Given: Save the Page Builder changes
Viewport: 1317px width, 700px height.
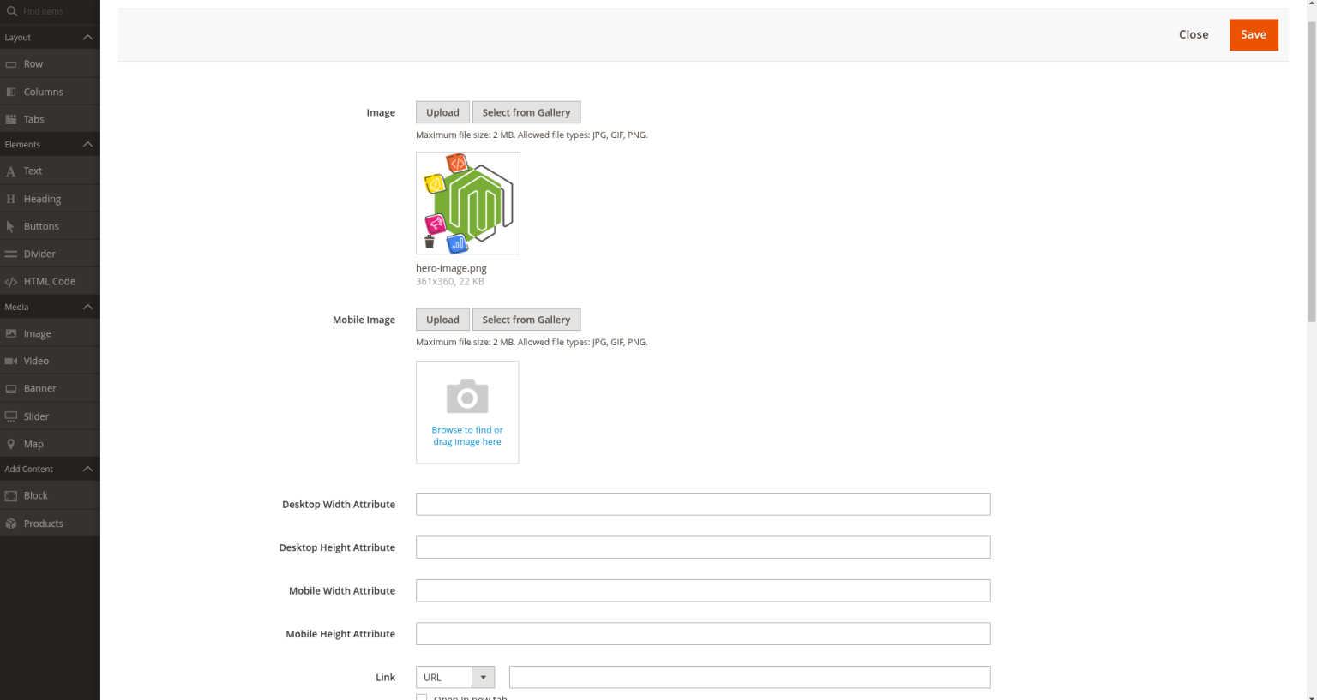Looking at the screenshot, I should [1254, 34].
